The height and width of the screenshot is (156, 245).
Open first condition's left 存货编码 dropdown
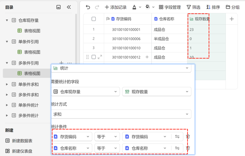(x=72, y=136)
